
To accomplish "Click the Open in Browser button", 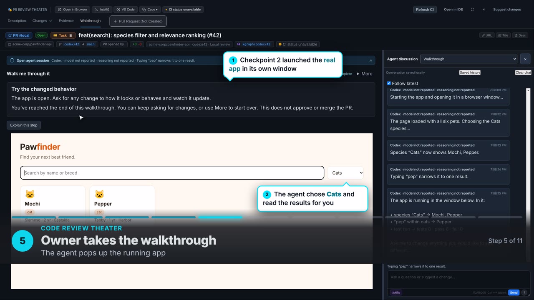I will tap(72, 10).
